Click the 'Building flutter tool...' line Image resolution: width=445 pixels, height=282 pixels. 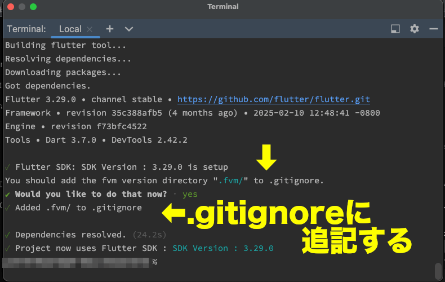65,45
